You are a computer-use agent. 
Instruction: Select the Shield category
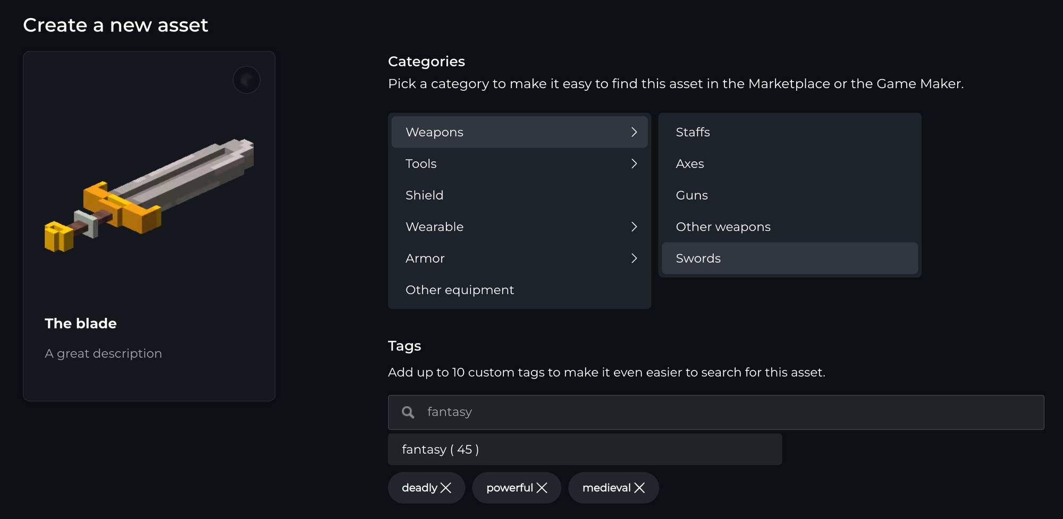point(424,195)
